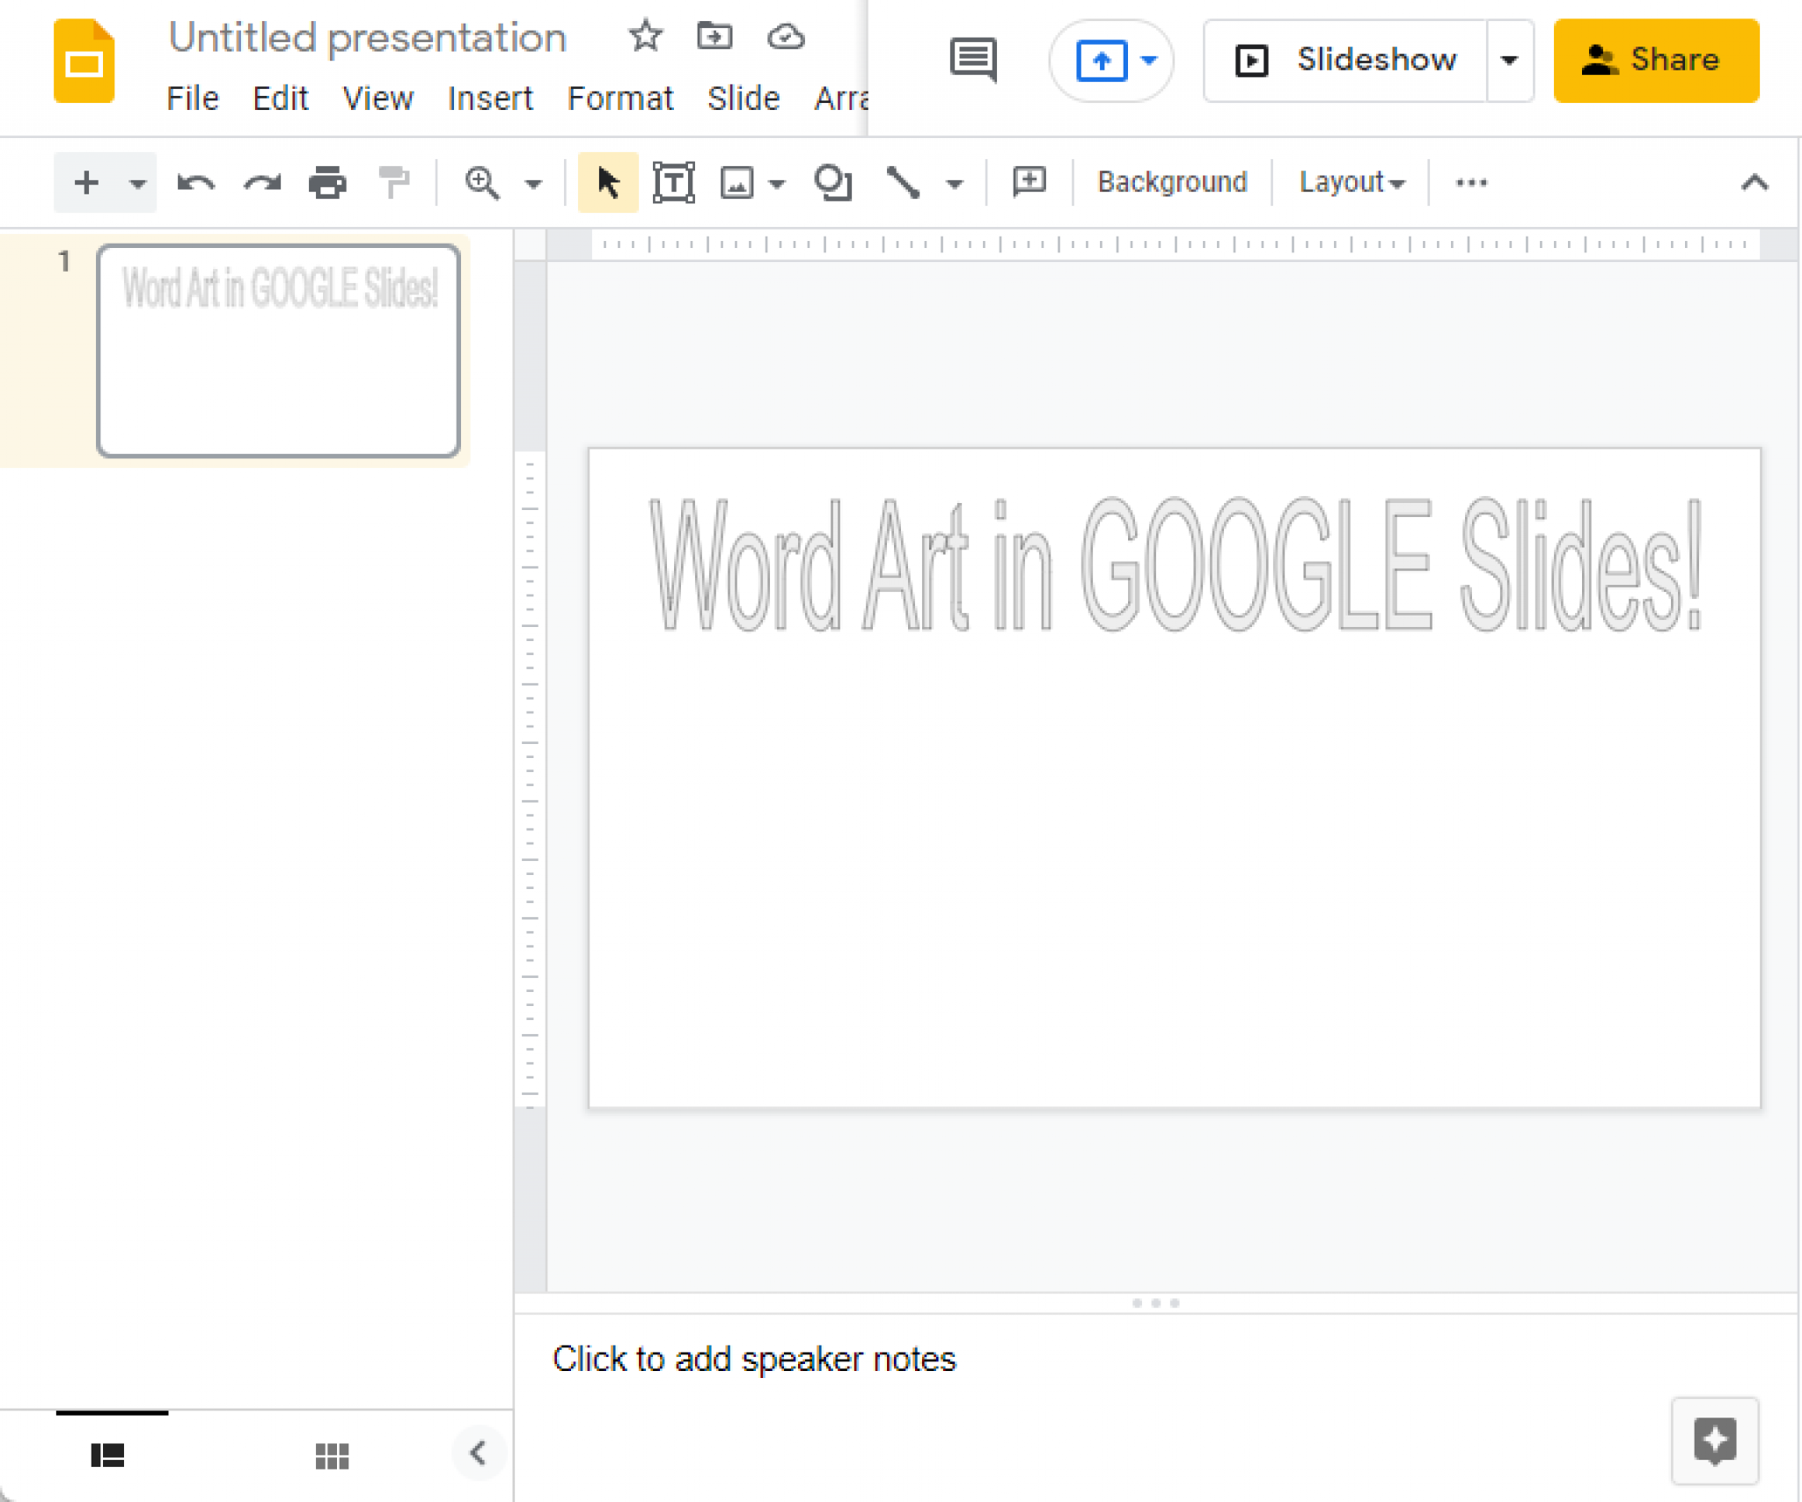Switch to filmstrip view
This screenshot has width=1802, height=1502.
pos(107,1455)
